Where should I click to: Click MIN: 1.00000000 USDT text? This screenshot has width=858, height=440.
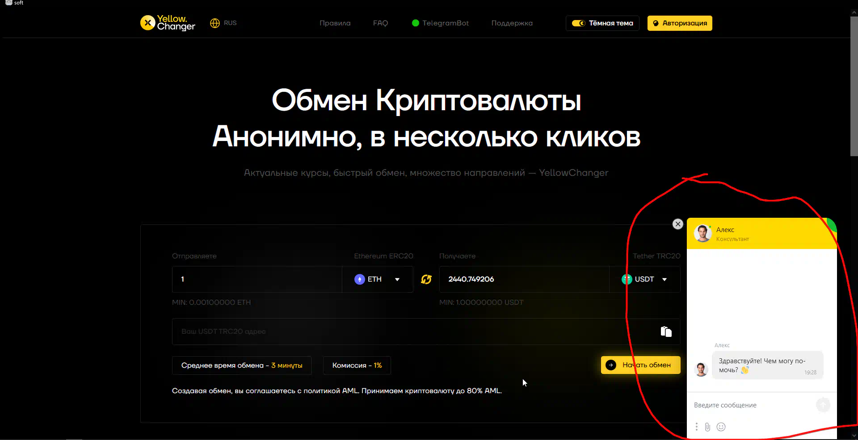click(481, 303)
